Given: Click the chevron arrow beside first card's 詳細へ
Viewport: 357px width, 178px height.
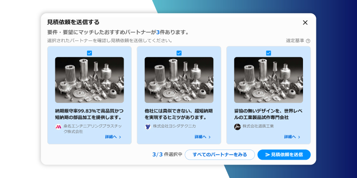Looking at the screenshot, I should (x=120, y=137).
